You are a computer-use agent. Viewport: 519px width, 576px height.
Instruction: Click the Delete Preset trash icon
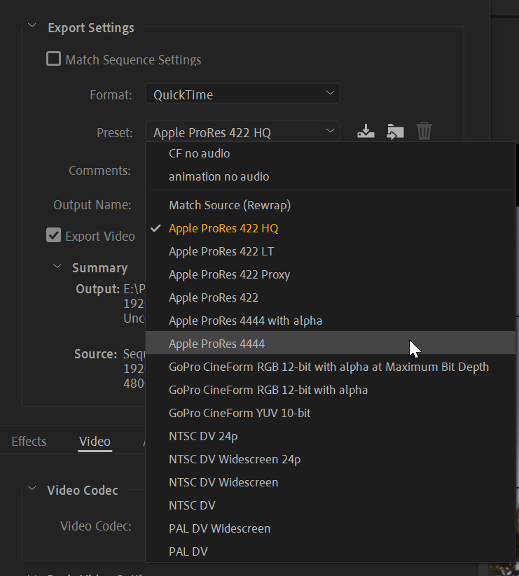click(x=424, y=131)
